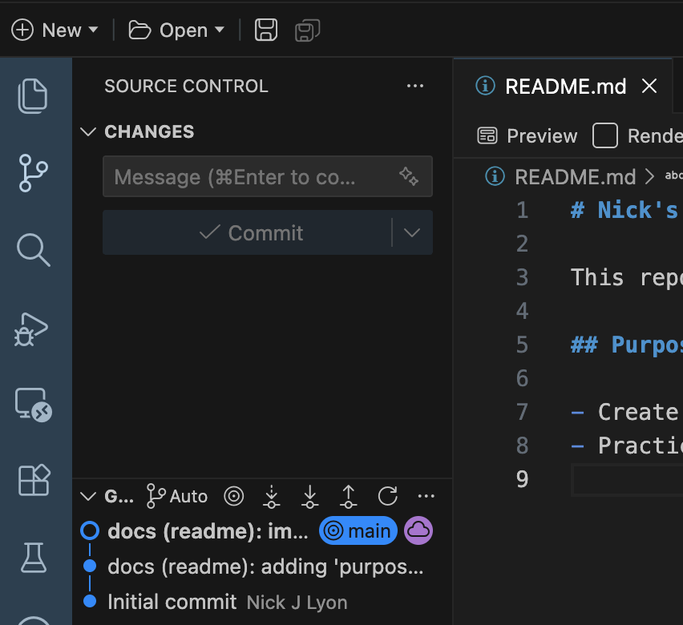Open the Testing flask icon

[x=34, y=556]
